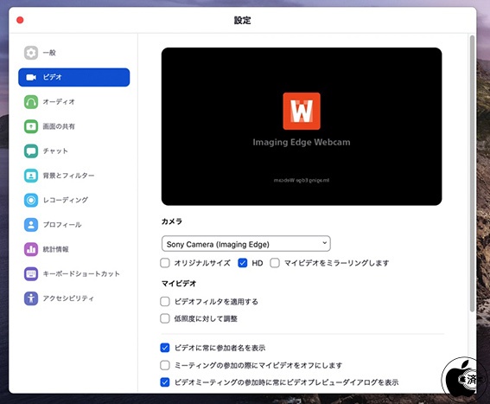Open the Audio headphone icon
490x404 pixels.
[31, 102]
